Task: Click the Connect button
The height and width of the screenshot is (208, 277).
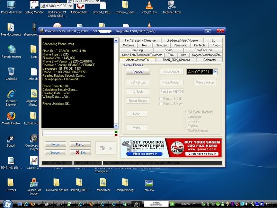Action: pos(138,72)
